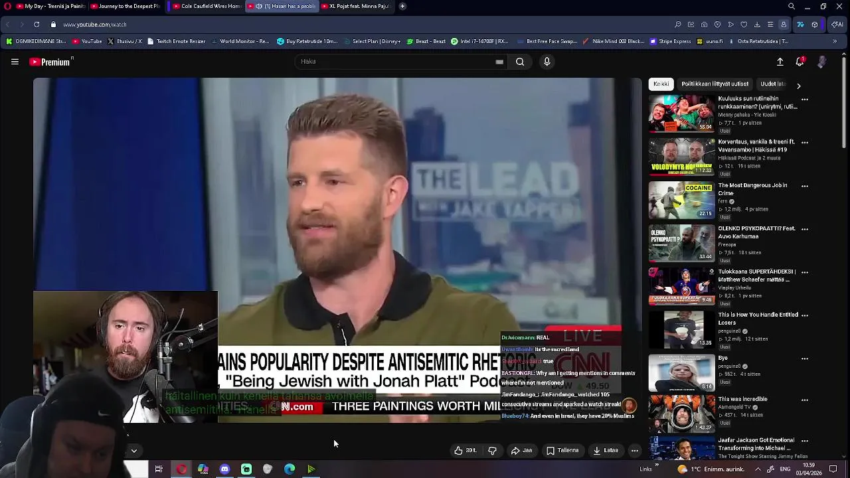Show hidden system tray icons

click(x=758, y=469)
